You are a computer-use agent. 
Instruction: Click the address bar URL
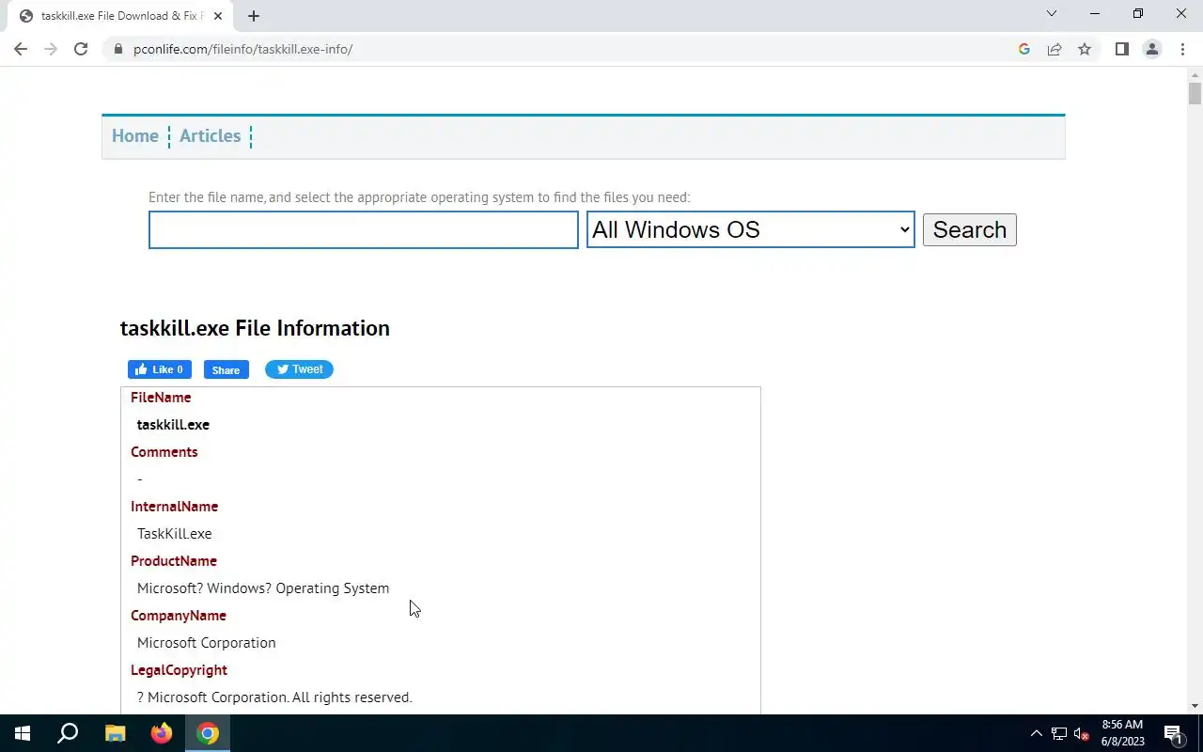tap(242, 49)
